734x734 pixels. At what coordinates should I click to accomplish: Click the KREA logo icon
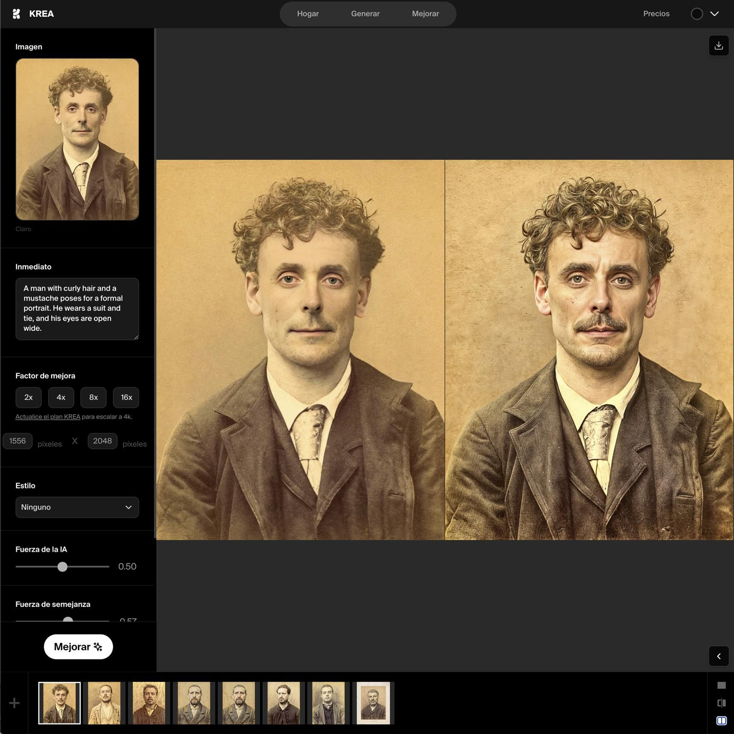click(17, 14)
